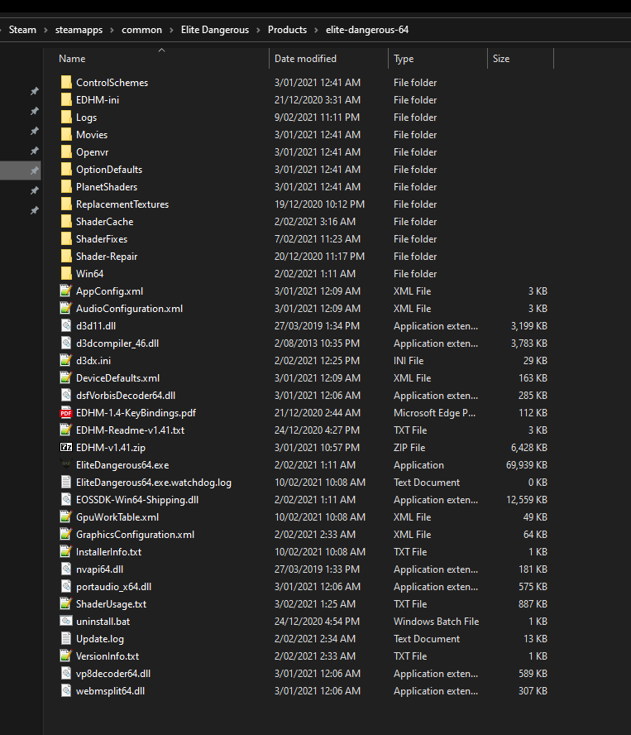
Task: Select the Update.log document icon
Action: pos(66,638)
